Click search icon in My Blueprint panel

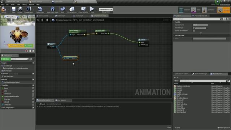(28, 59)
